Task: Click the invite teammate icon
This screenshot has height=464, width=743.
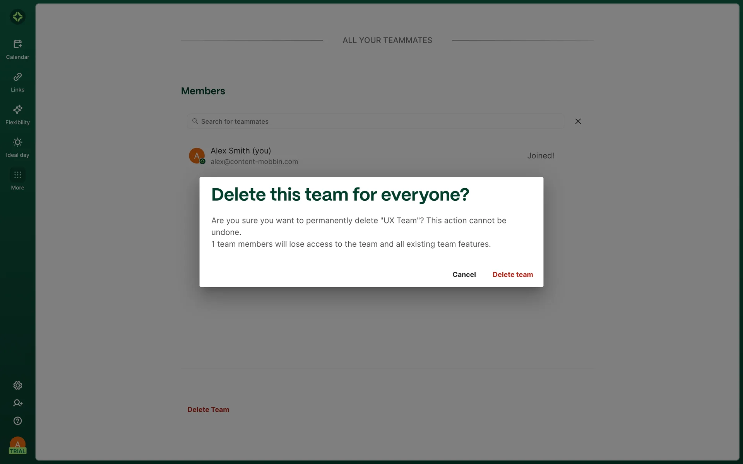Action: coord(17,403)
